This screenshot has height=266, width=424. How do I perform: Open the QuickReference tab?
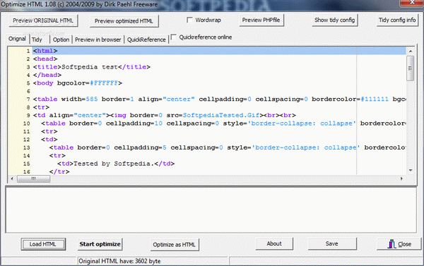coord(146,40)
